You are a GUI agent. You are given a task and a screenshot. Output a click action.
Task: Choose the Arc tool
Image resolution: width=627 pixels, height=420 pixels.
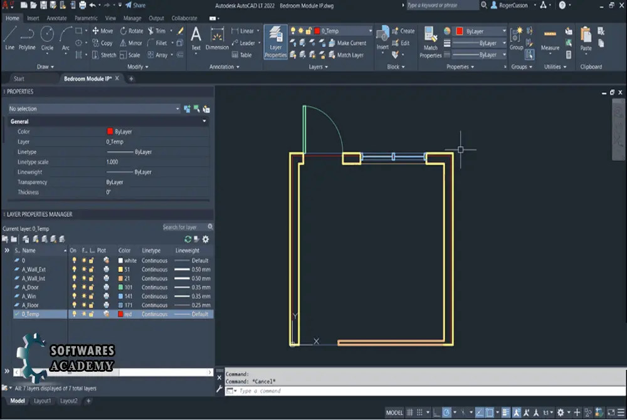coord(66,38)
